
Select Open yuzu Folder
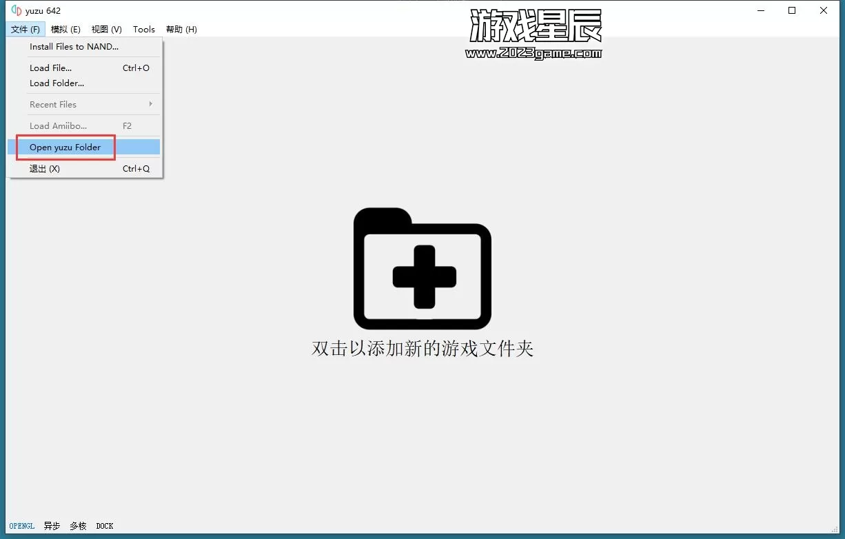(x=65, y=148)
